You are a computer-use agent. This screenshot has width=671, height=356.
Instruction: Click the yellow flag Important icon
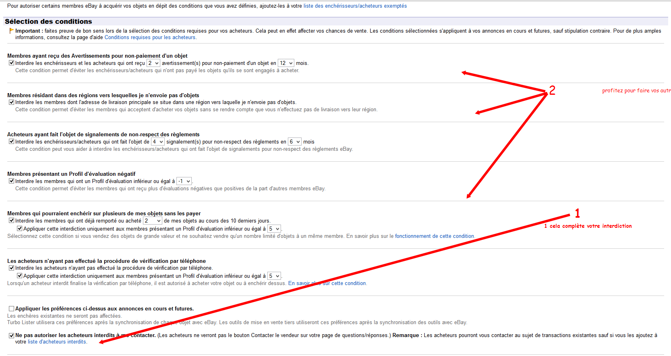[11, 31]
